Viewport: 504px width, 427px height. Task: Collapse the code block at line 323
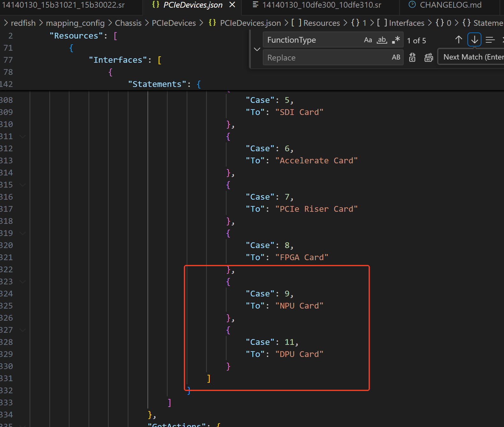(x=23, y=281)
